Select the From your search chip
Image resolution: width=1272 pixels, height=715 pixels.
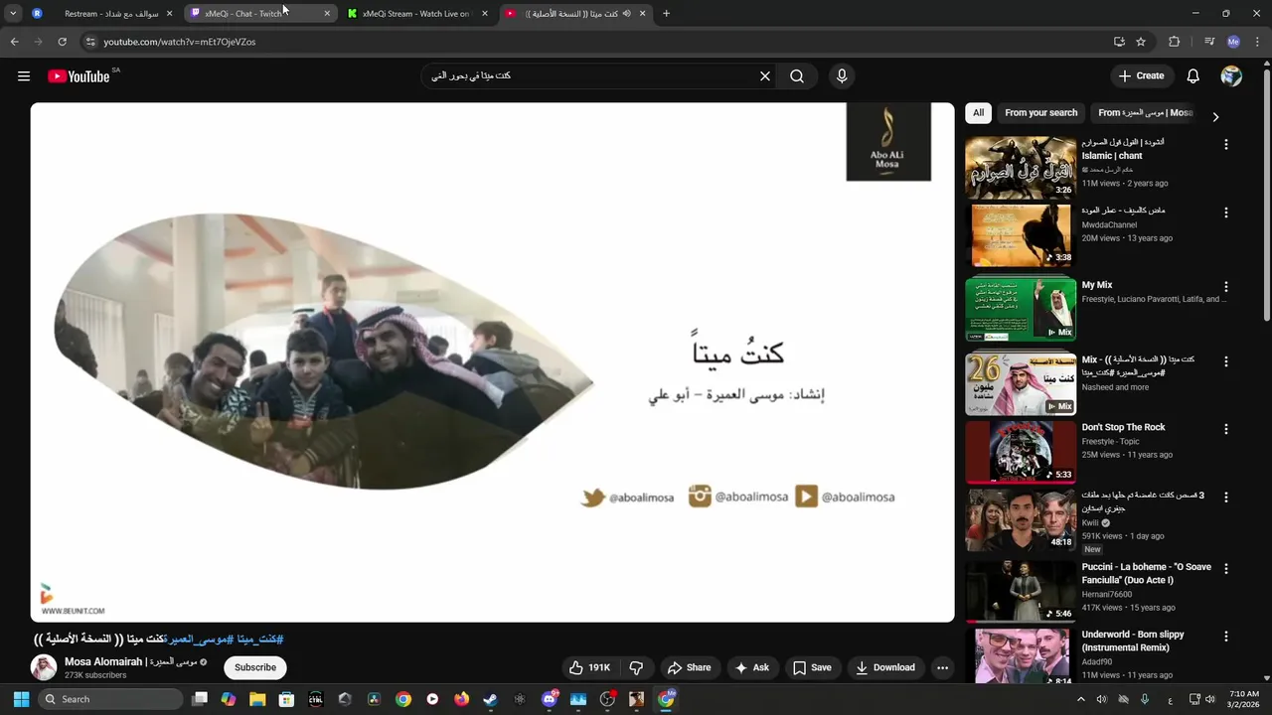[1040, 113]
